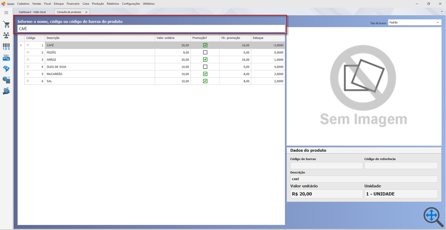Close the Consulta de produtos tab
Viewport: 446px width, 230px height.
[86, 12]
